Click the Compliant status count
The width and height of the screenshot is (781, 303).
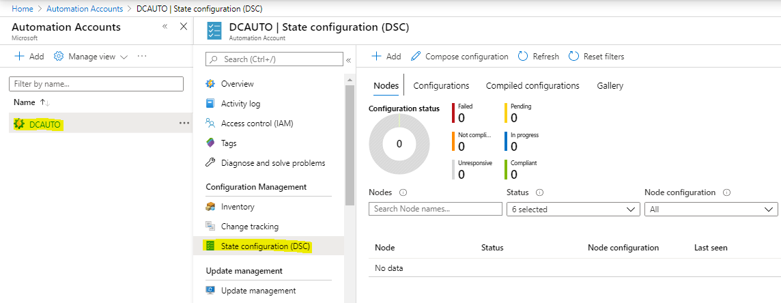[x=514, y=174]
